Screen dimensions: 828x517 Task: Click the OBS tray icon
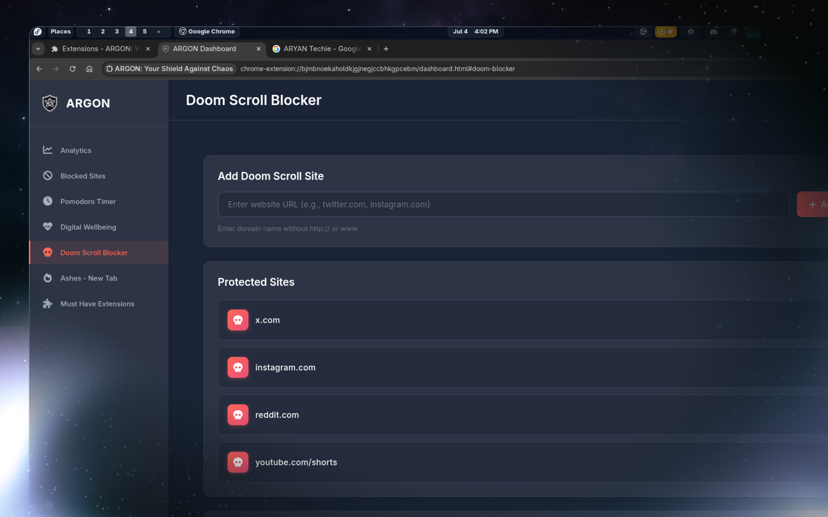(643, 31)
